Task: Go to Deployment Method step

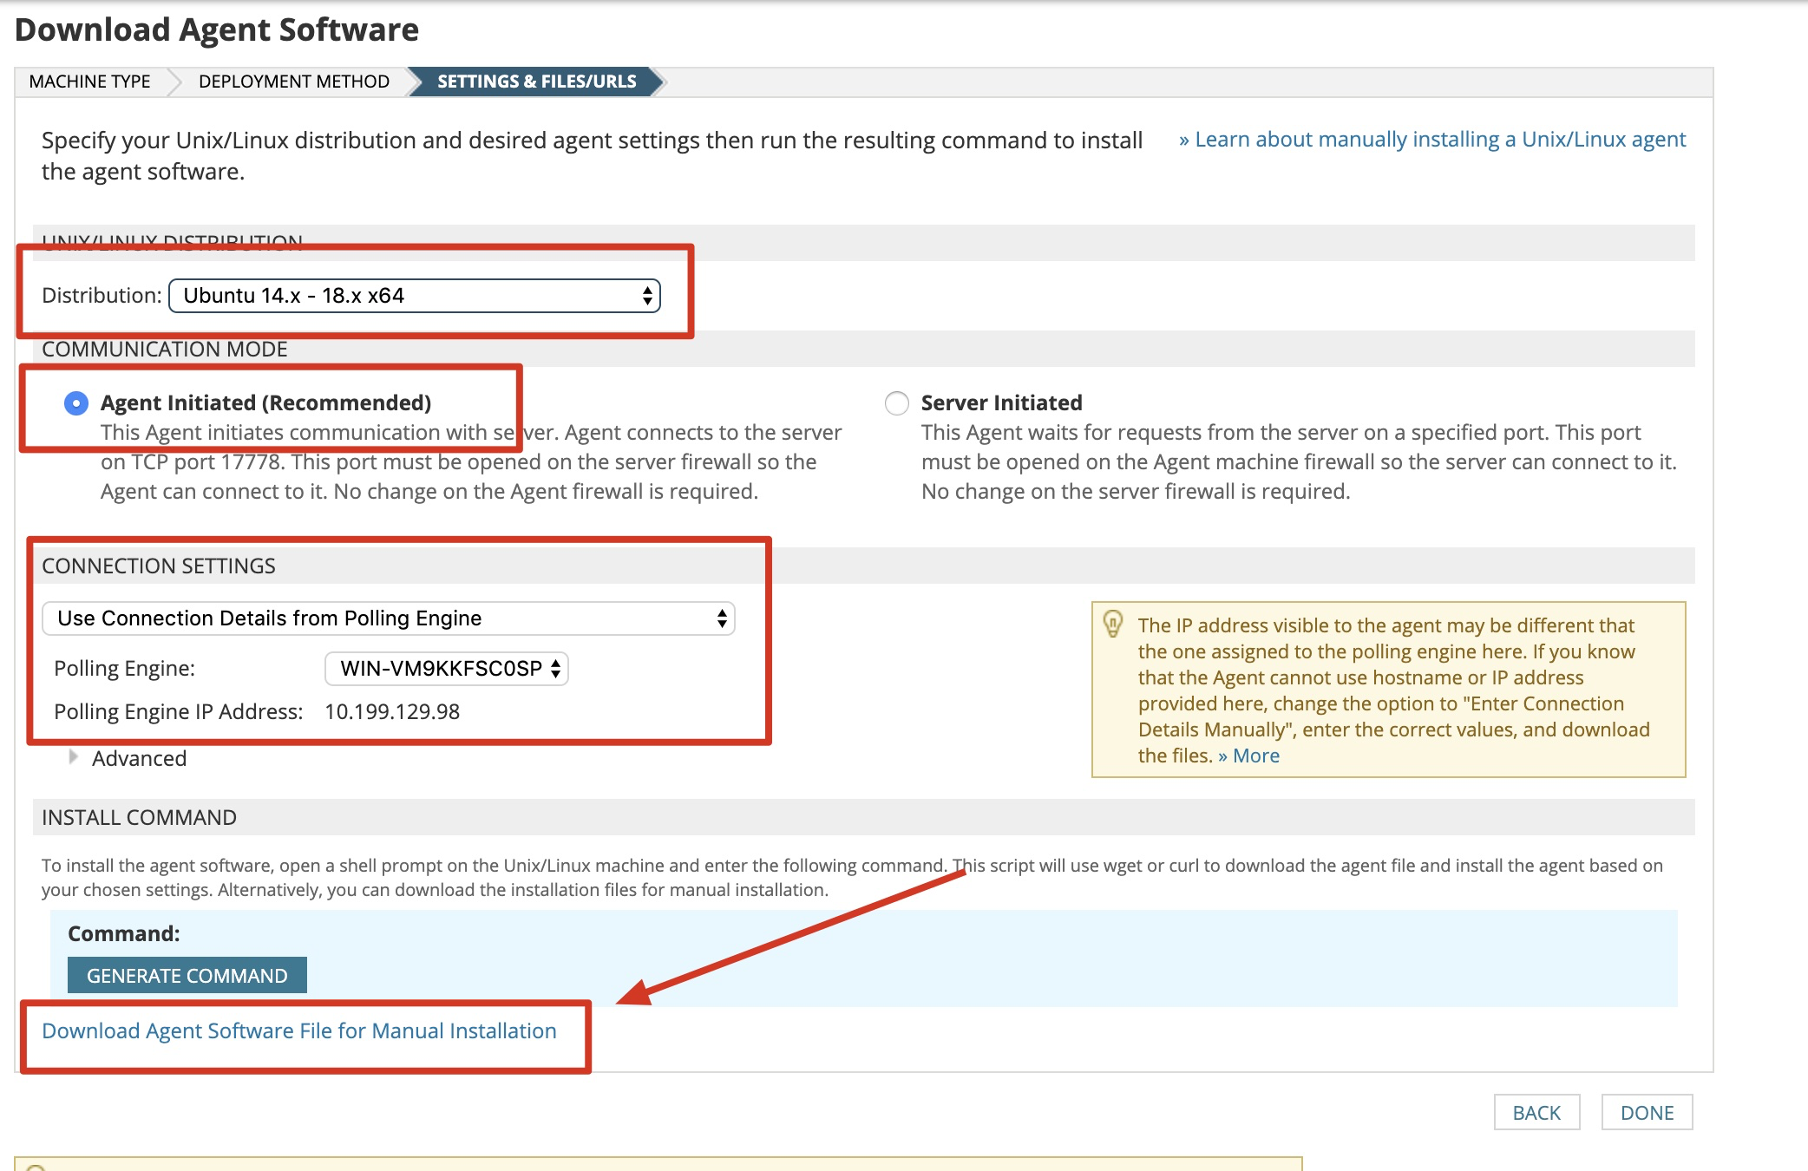Action: 293,82
